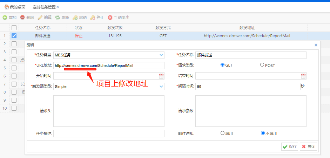Click the Save (保存) button
Viewport: 330px width, 158px height.
click(x=290, y=146)
